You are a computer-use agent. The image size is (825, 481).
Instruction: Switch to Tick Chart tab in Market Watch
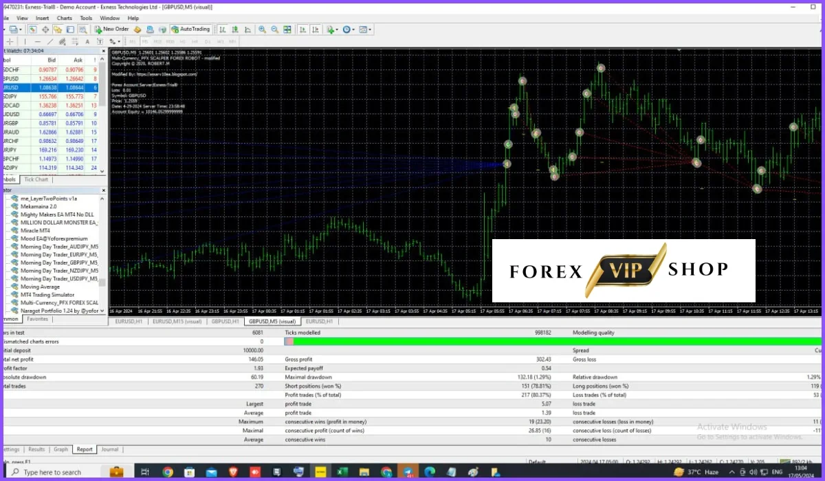coord(36,179)
